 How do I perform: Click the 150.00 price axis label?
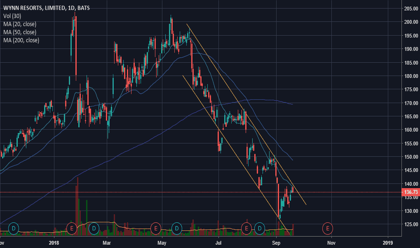coord(411,157)
